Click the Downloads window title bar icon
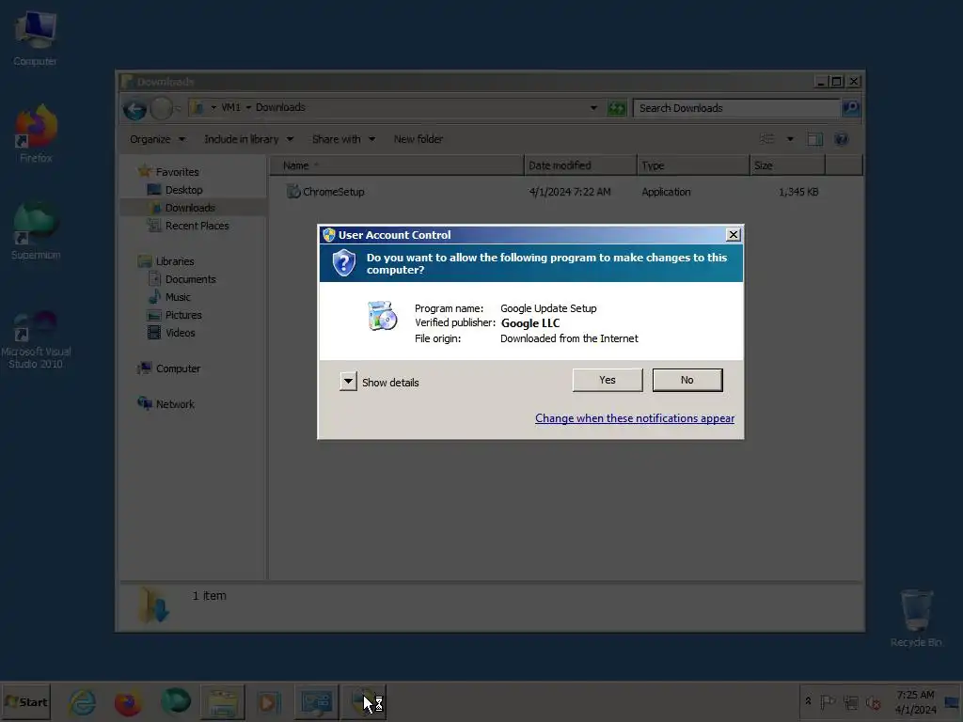Image resolution: width=963 pixels, height=722 pixels. click(x=127, y=82)
